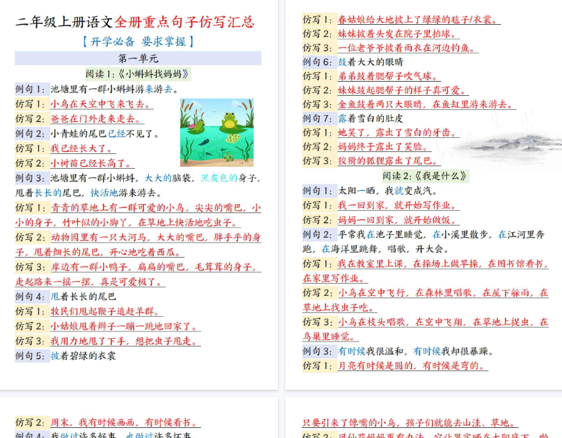Click the sentence 牧民们甩起鞭子追赶羊群
This screenshot has width=562, height=438.
(x=106, y=311)
